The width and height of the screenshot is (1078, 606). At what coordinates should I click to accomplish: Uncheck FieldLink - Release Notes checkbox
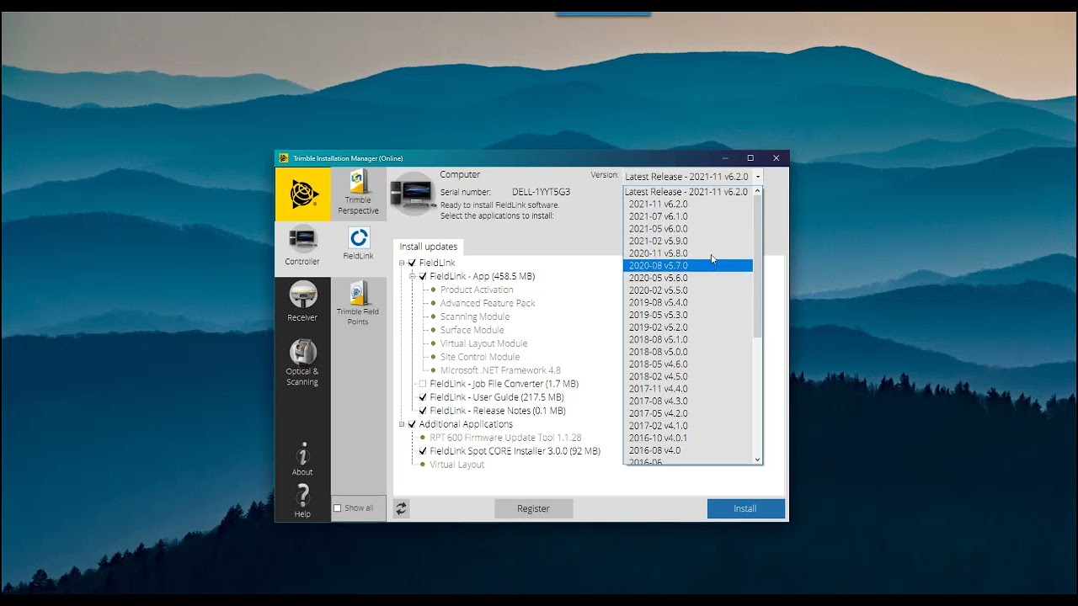pos(423,412)
